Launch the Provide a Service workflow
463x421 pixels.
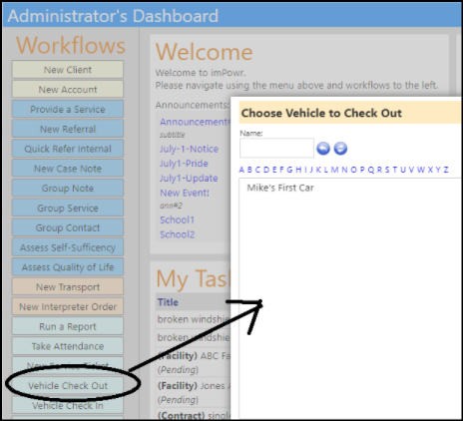(68, 109)
